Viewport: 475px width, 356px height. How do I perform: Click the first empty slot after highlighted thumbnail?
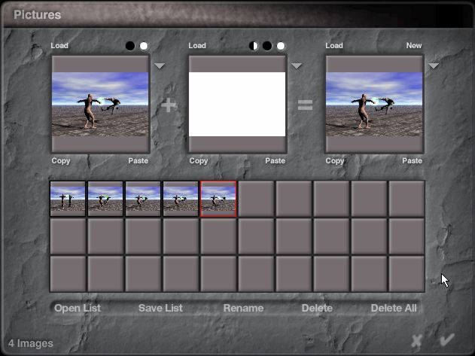coord(256,199)
